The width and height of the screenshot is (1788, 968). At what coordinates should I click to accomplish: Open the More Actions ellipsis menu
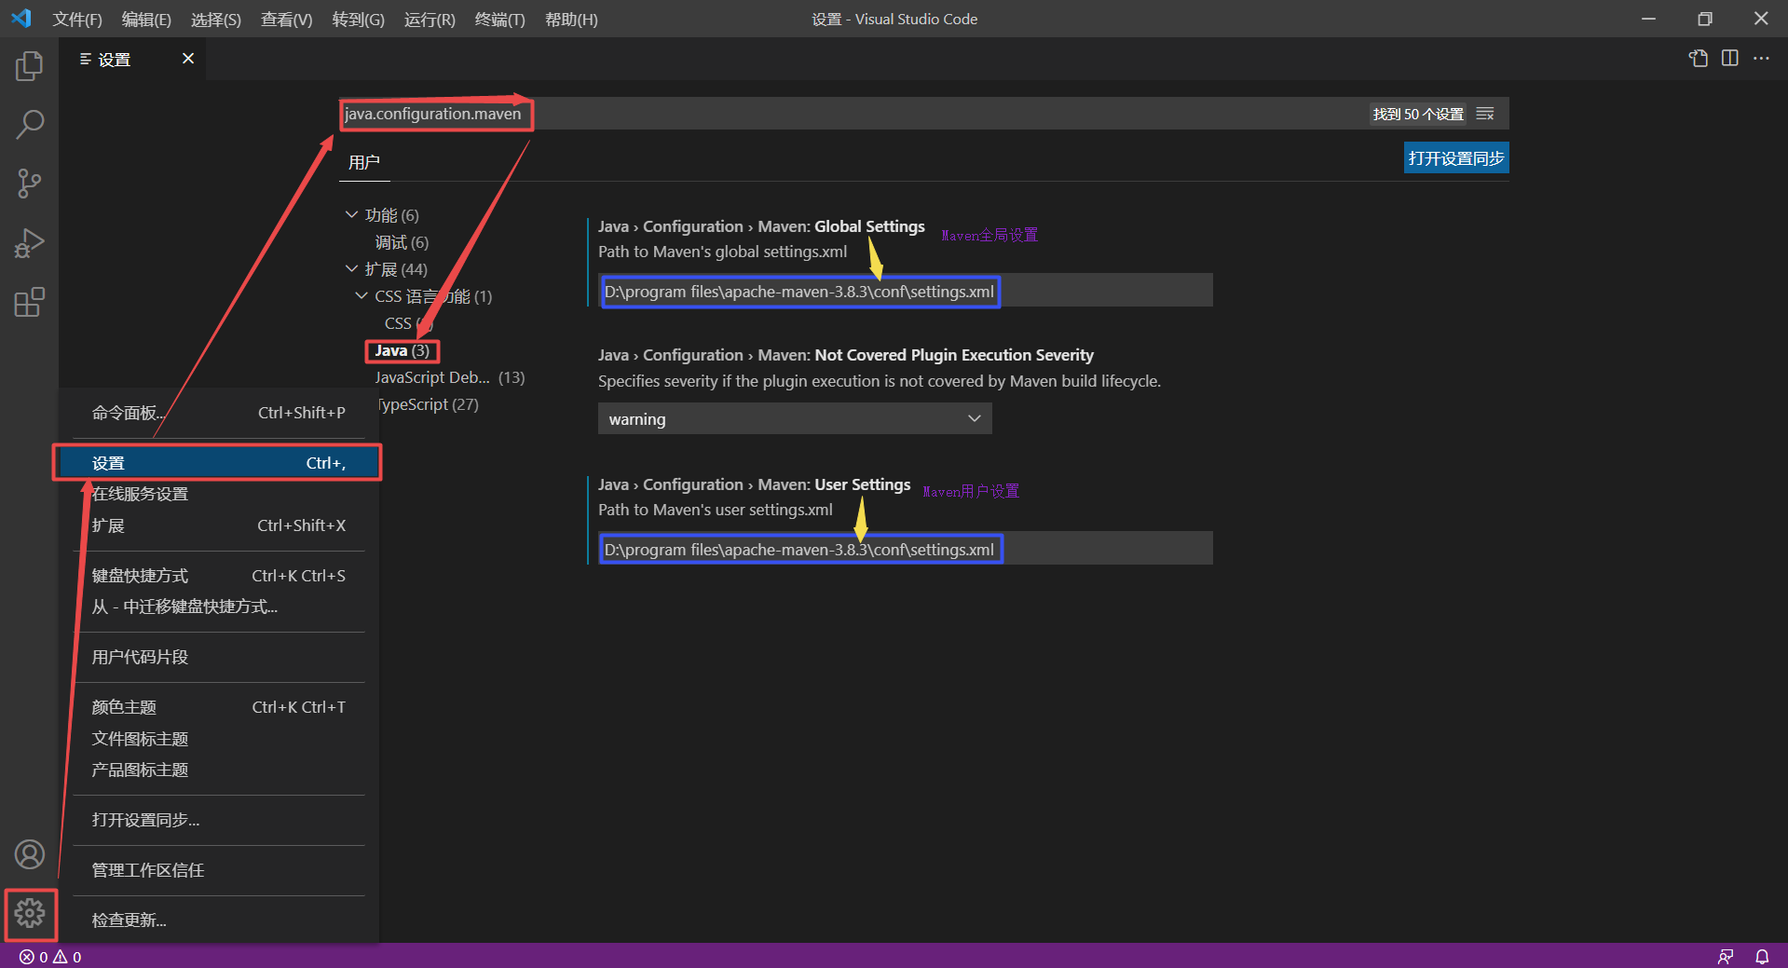1761,58
